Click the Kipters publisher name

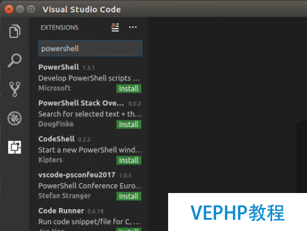click(x=50, y=160)
